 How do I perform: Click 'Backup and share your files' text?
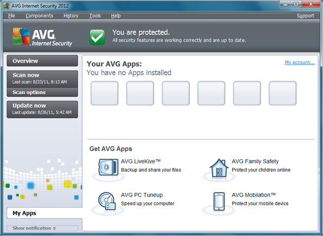pyautogui.click(x=151, y=170)
